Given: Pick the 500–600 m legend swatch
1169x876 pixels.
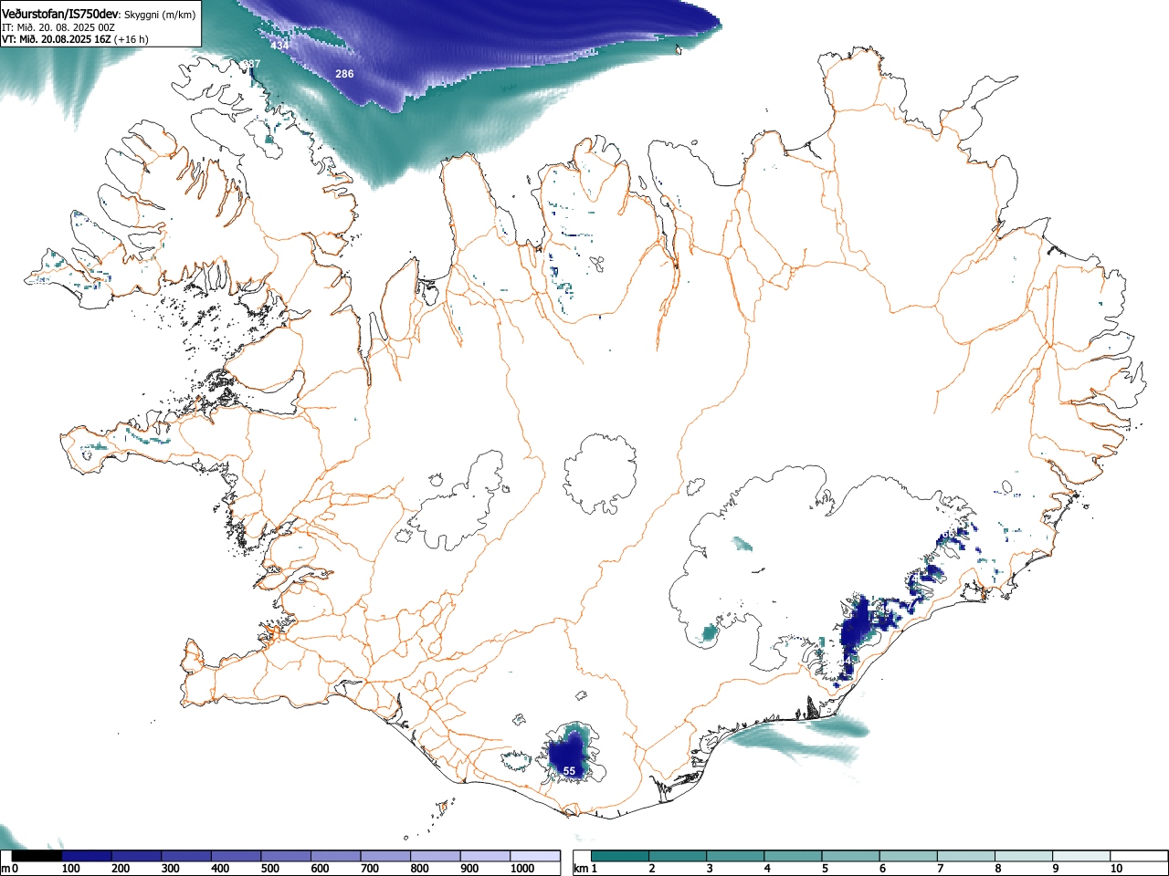Looking at the screenshot, I should pyautogui.click(x=286, y=856).
